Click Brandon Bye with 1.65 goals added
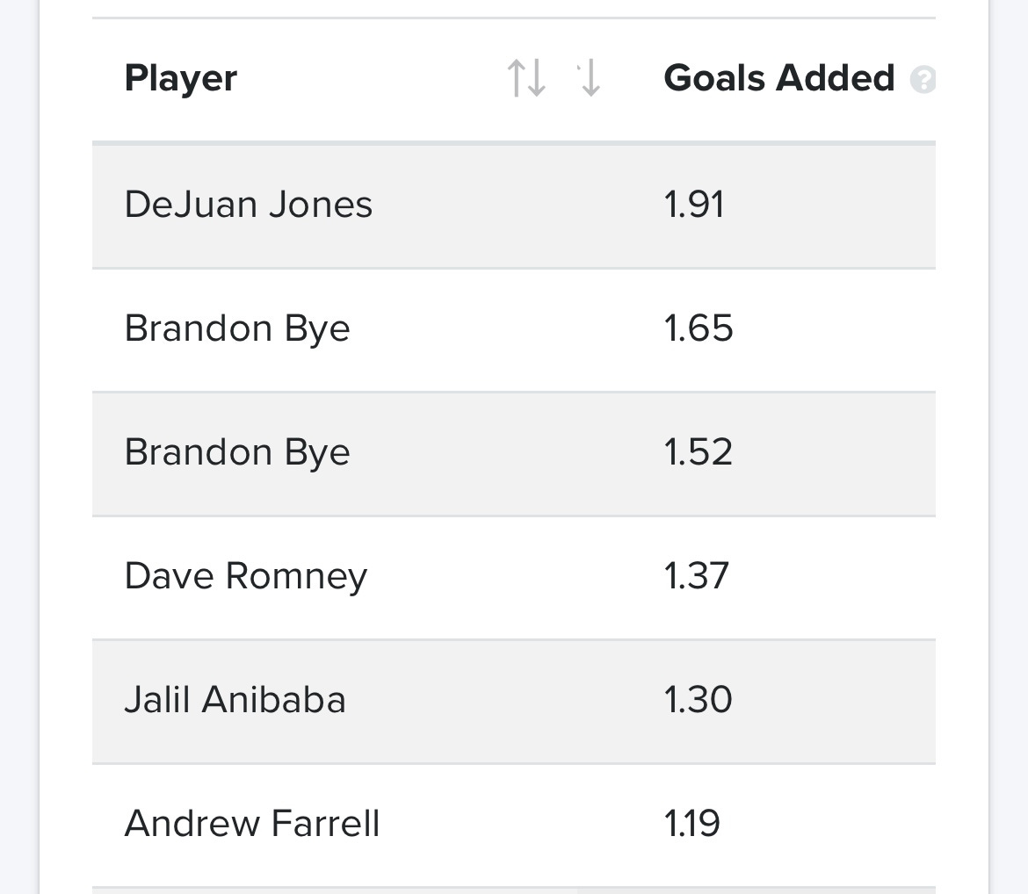Image resolution: width=1028 pixels, height=894 pixels. coord(237,328)
